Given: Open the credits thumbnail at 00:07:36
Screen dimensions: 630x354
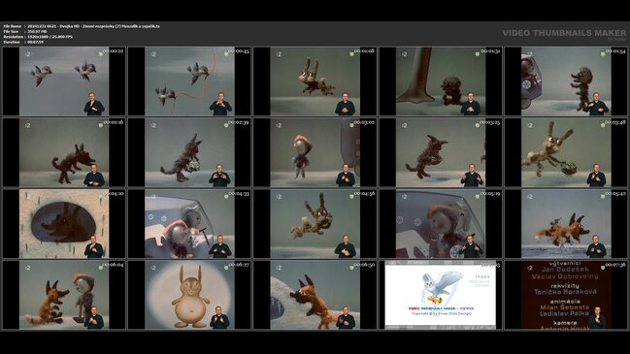Looking at the screenshot, I should tap(566, 295).
